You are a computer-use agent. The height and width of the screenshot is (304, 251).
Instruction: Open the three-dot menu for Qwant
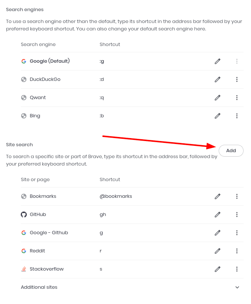(x=237, y=98)
